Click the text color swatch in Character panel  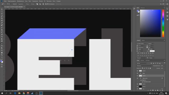[x=152, y=51]
